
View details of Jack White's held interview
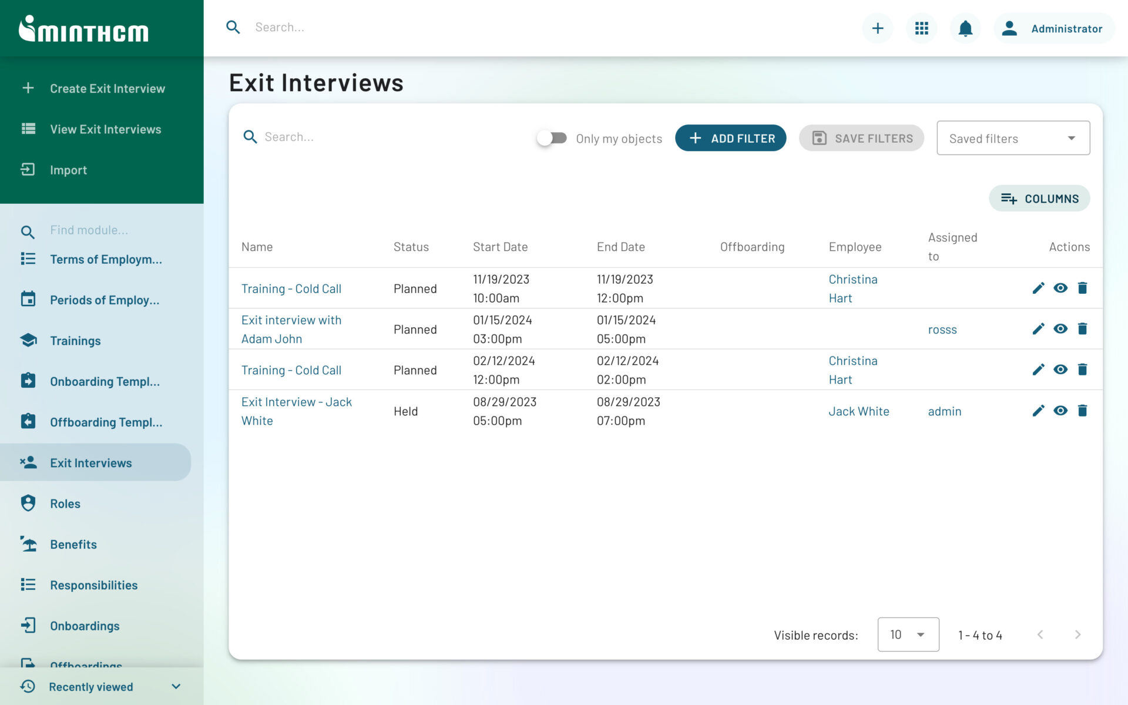point(1060,411)
